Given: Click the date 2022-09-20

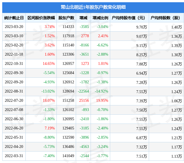Looking at the screenshot, I should 14,82.
